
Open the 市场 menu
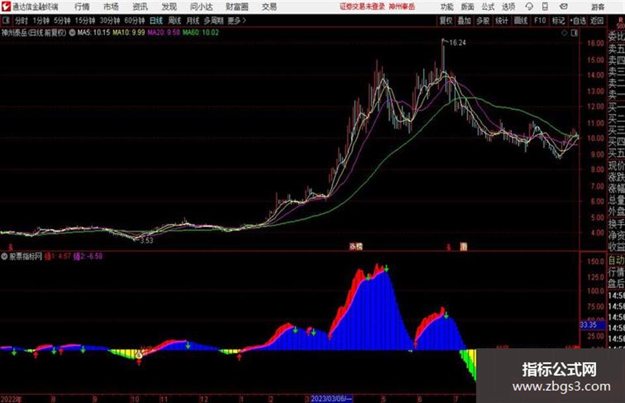(111, 7)
